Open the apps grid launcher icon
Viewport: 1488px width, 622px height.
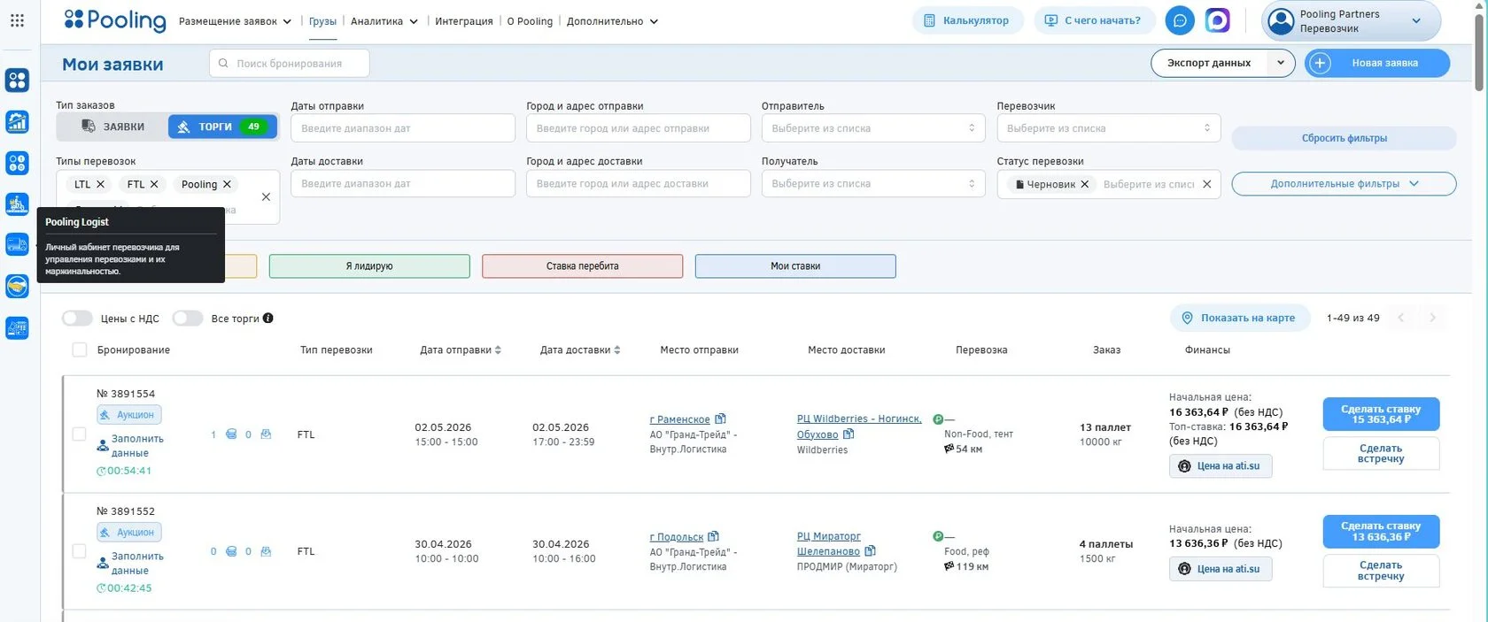(x=17, y=19)
